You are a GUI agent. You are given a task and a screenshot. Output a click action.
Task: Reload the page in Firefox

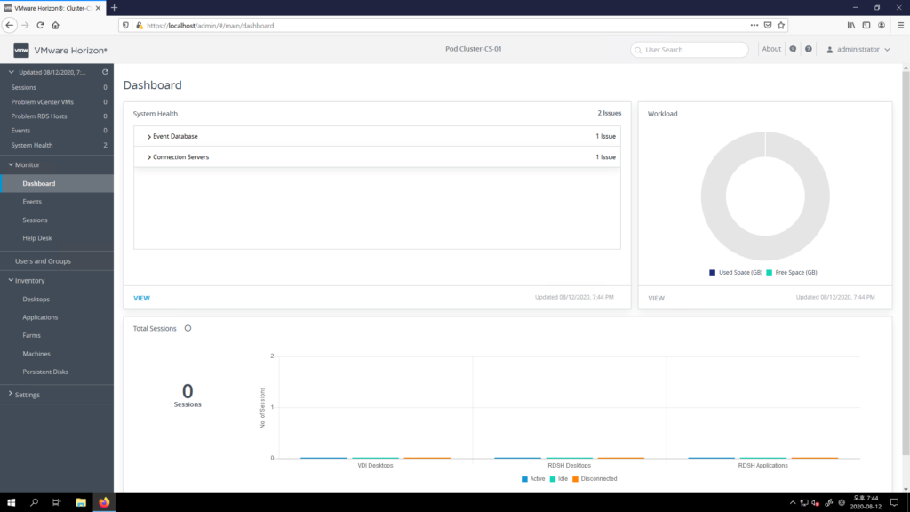pyautogui.click(x=40, y=26)
